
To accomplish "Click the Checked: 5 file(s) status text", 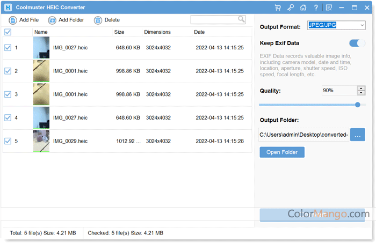I will point(125,233).
